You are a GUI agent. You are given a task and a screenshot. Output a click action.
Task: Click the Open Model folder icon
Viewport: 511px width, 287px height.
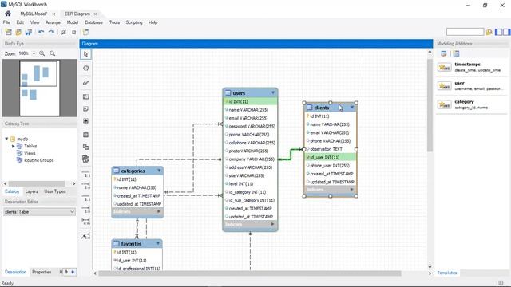pyautogui.click(x=18, y=32)
